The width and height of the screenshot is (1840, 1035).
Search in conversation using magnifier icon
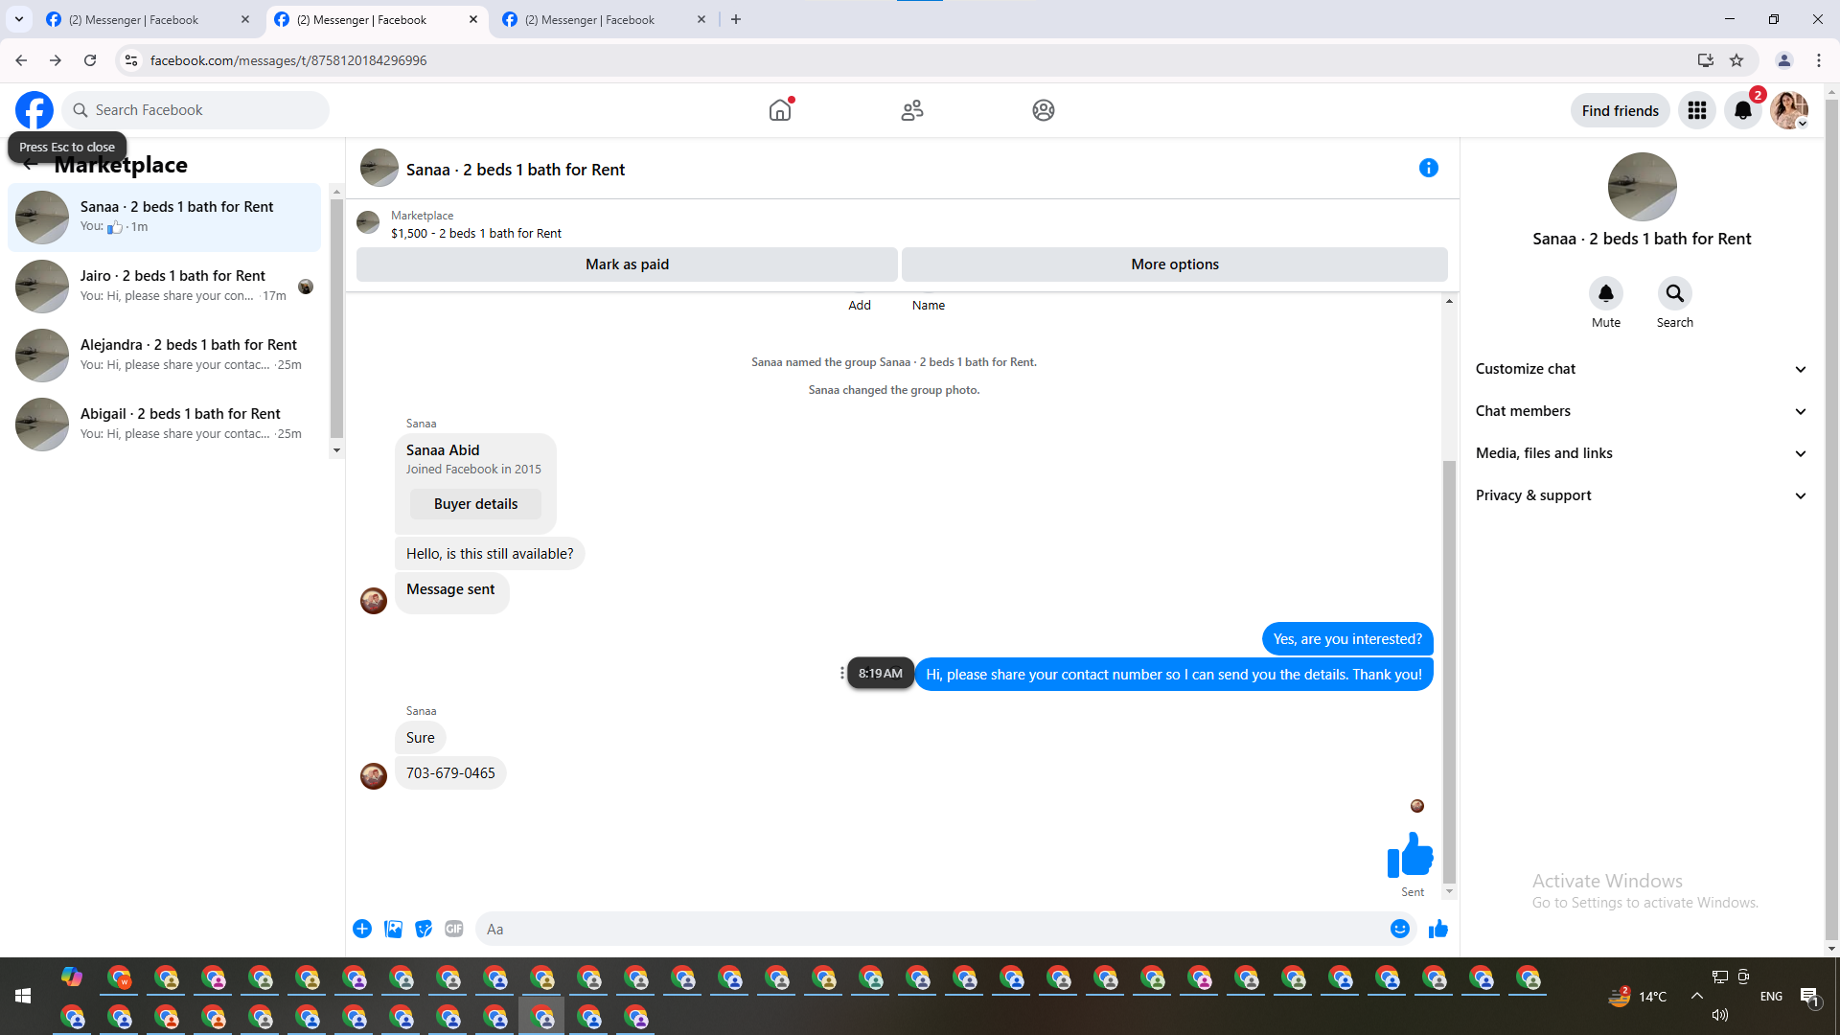(x=1675, y=293)
